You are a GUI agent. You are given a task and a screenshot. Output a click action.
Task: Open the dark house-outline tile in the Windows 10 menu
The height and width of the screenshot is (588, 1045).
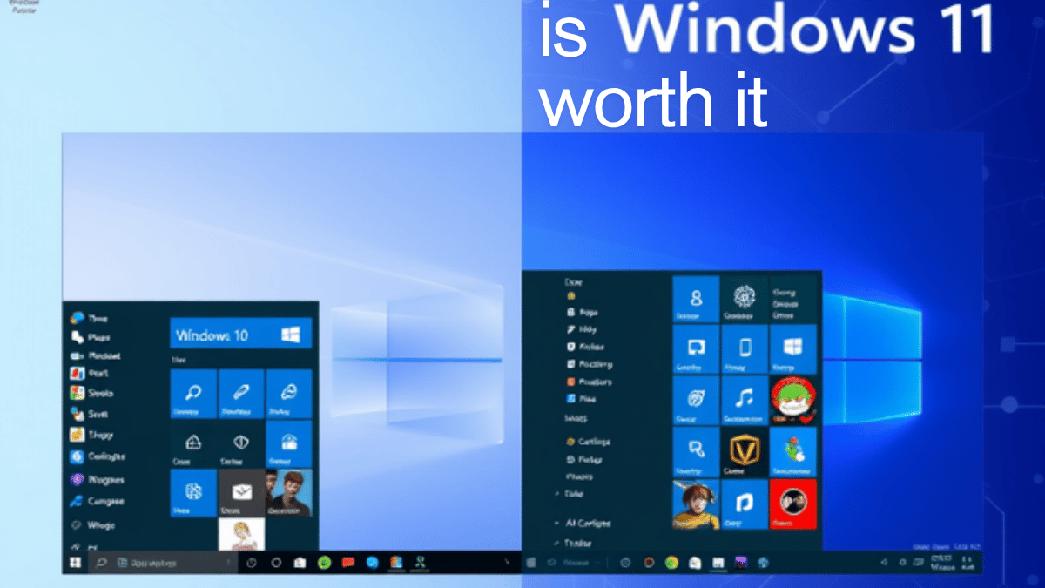click(x=192, y=443)
